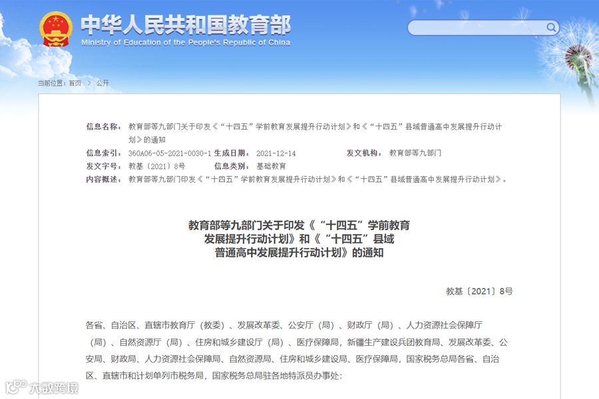This screenshot has width=599, height=399.
Task: Click the 发文机构 label
Action: [365, 153]
